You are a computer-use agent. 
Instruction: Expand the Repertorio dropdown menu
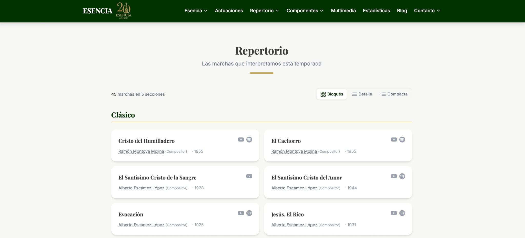pos(264,10)
